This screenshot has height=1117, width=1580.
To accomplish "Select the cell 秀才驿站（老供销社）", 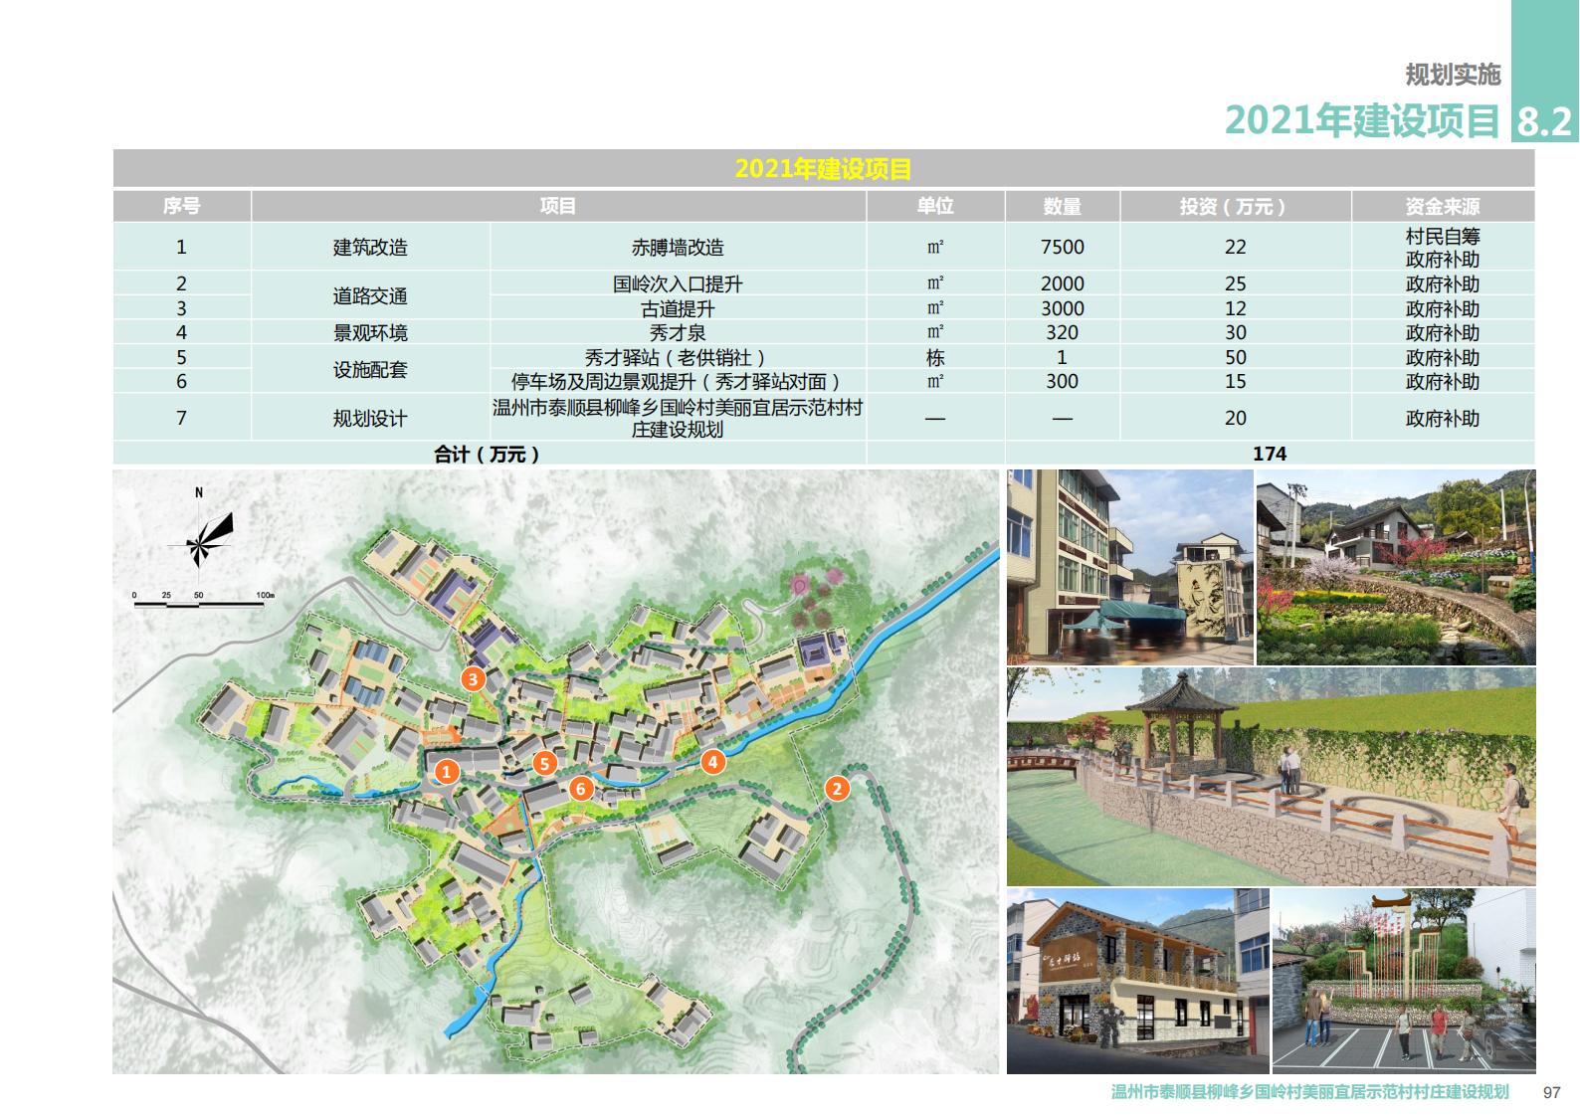I will pyautogui.click(x=678, y=357).
